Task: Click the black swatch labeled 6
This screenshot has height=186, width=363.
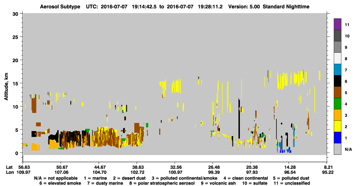Action: tap(338, 81)
